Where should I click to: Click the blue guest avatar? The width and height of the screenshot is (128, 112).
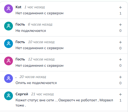coord(9,44)
